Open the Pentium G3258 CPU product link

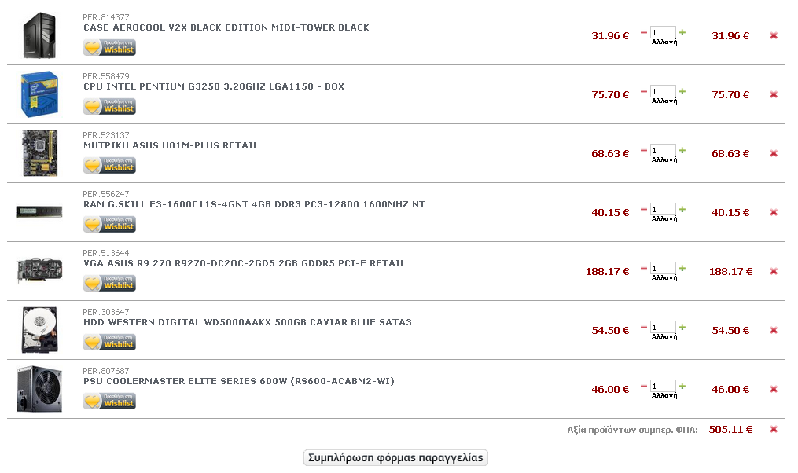coord(214,86)
